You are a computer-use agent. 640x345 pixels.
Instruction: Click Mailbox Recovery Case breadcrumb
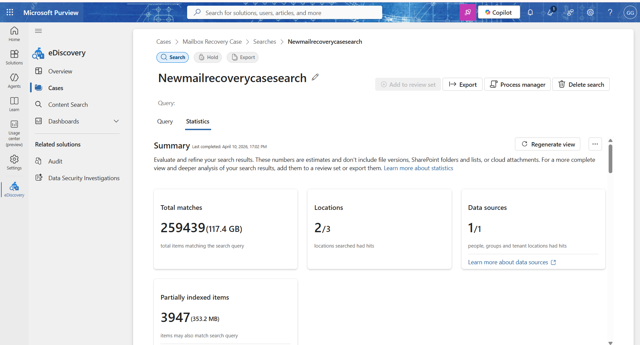coord(212,42)
